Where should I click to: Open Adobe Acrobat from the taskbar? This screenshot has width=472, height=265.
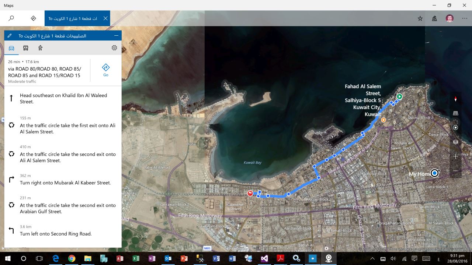pyautogui.click(x=280, y=258)
